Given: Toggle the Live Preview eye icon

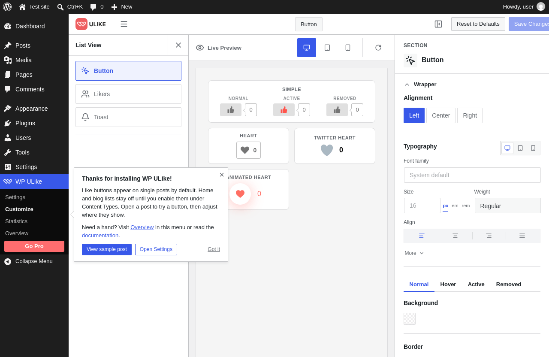Looking at the screenshot, I should [200, 48].
